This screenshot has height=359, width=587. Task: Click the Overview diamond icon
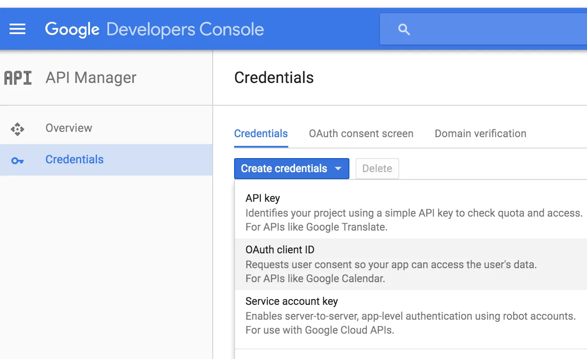coord(17,129)
